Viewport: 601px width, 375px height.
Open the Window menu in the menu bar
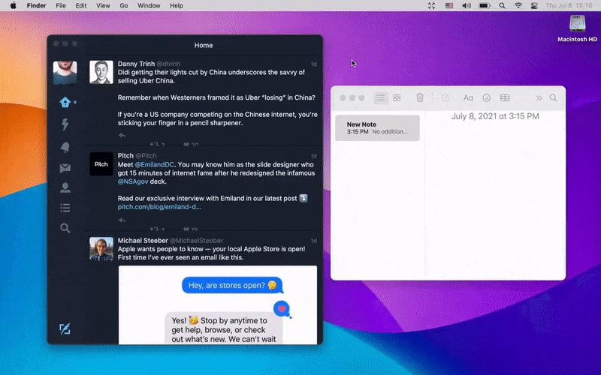click(149, 5)
